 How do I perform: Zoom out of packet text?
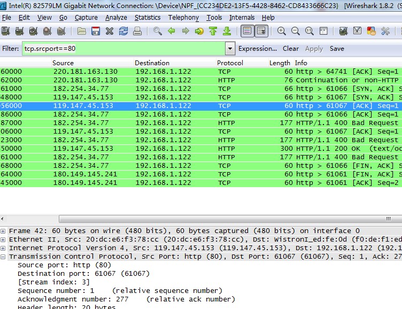coord(295,32)
